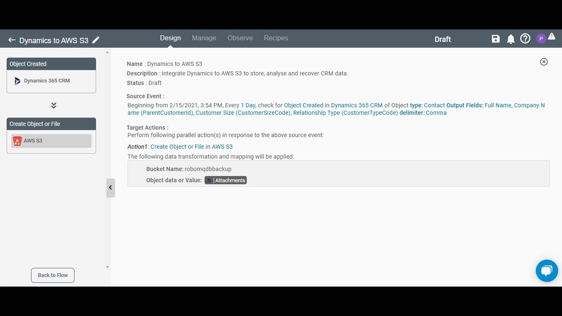Click the Source Event heading

pos(145,96)
